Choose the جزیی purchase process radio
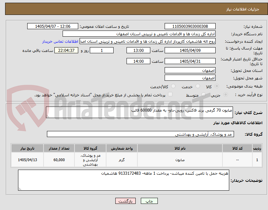 (225, 95)
